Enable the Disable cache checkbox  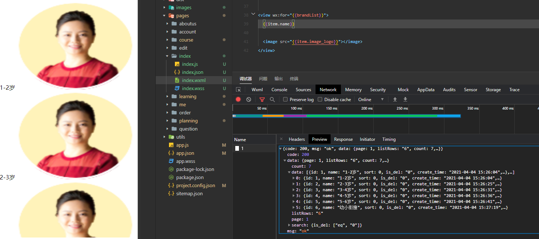(320, 99)
